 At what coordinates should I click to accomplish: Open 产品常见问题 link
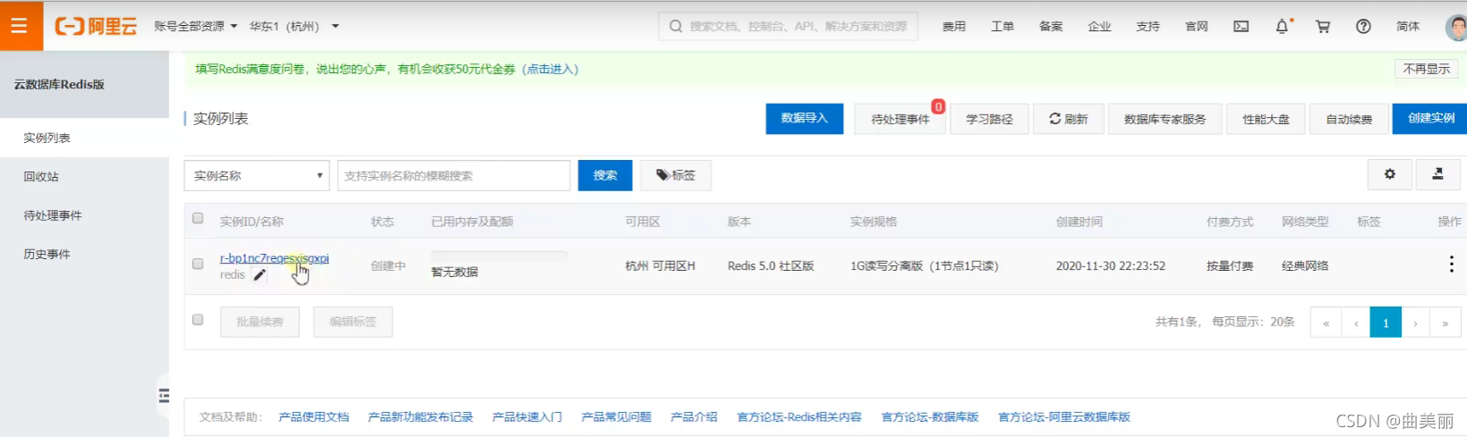coord(616,416)
